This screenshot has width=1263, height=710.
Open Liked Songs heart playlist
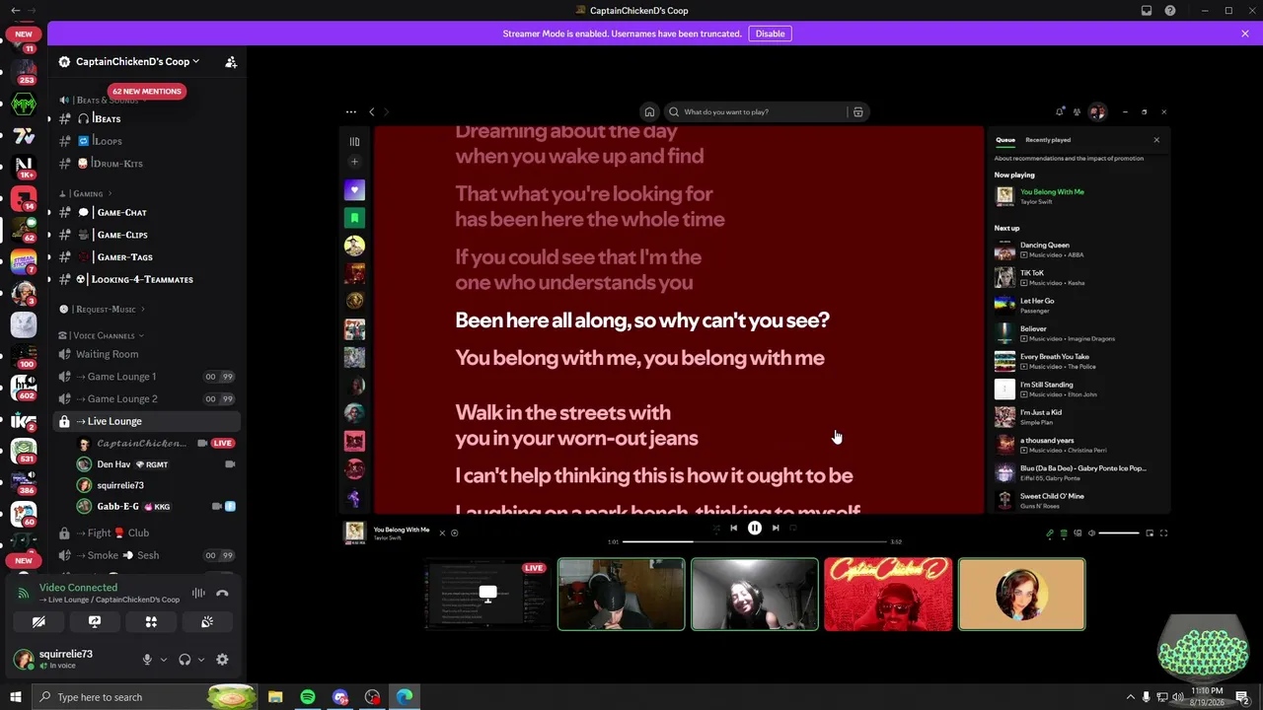tap(354, 189)
